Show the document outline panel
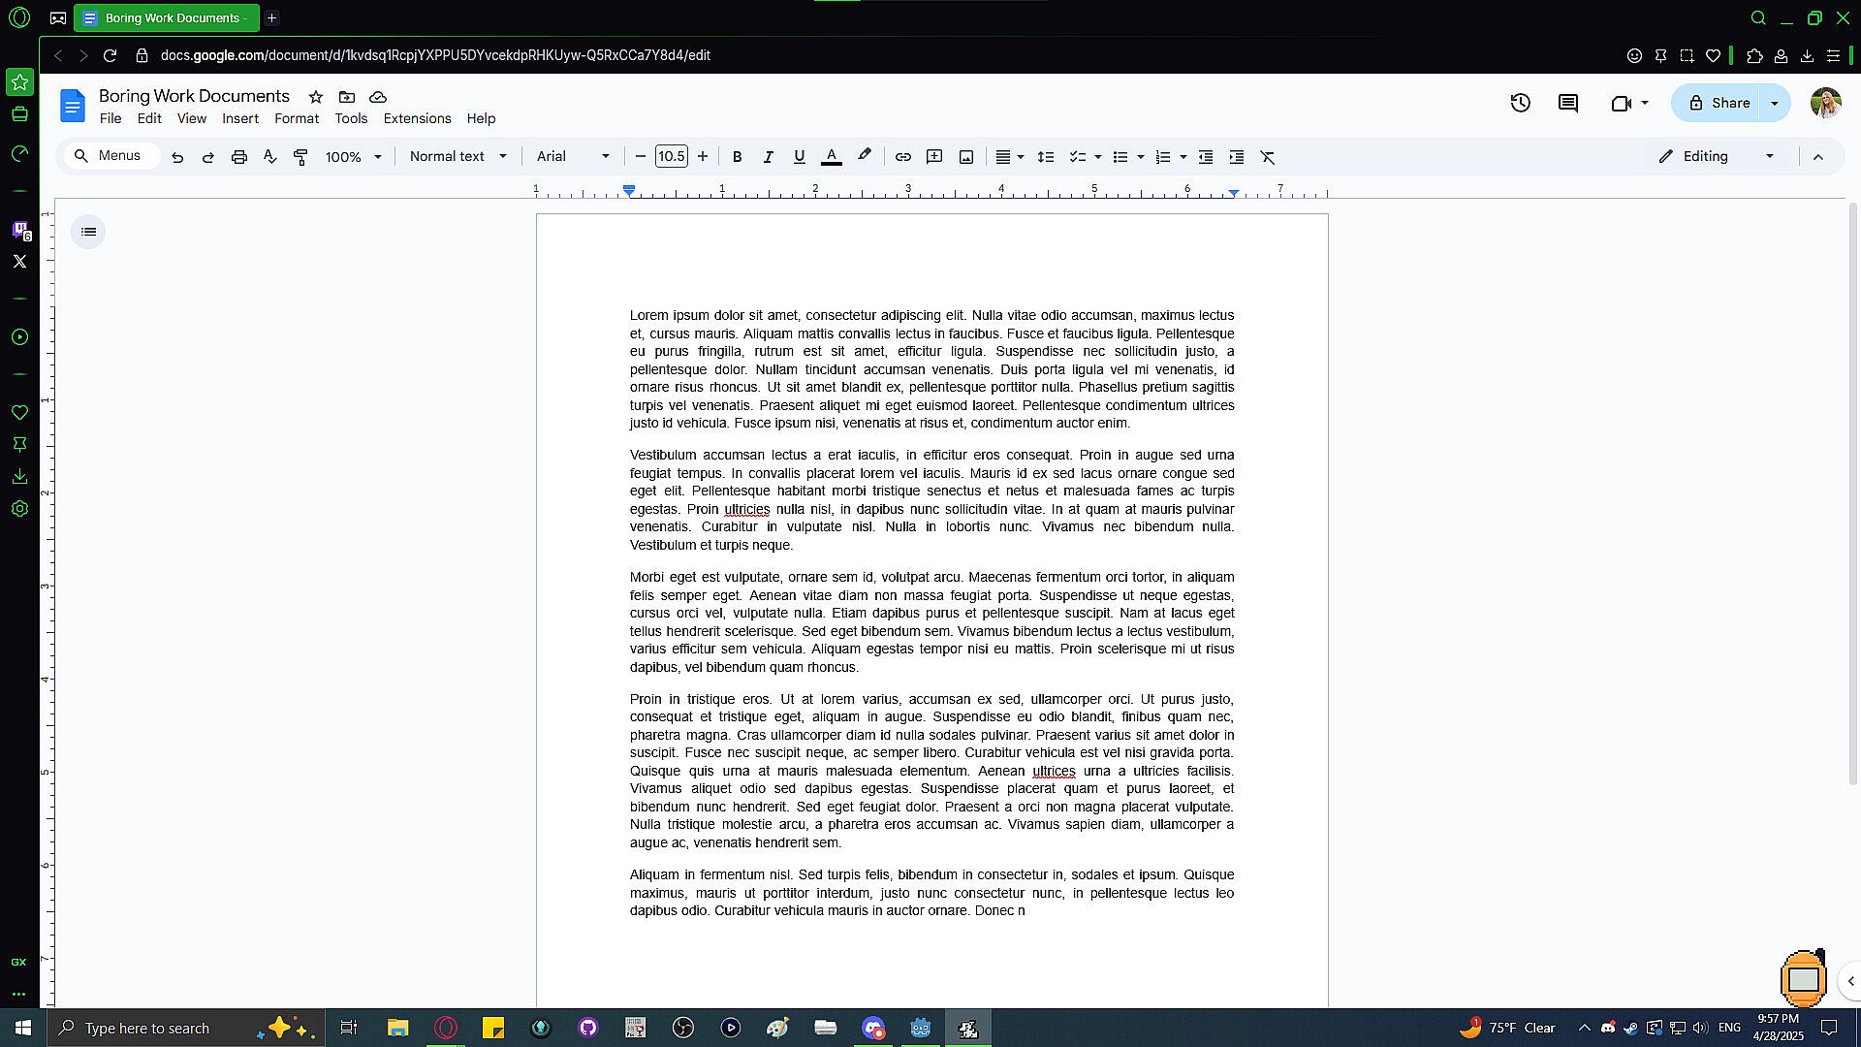The image size is (1861, 1047). point(88,232)
